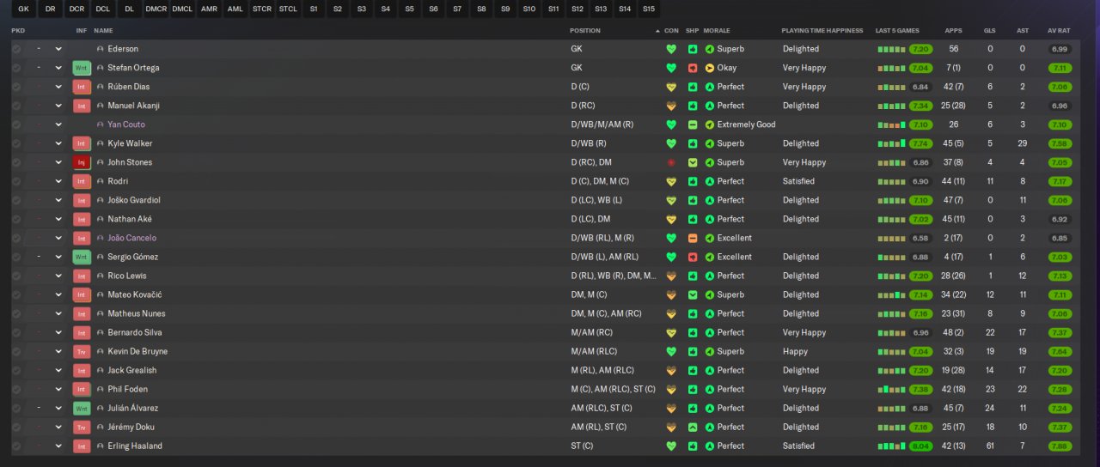Screen dimensions: 1100x467
Task: Click Kyle Walker's last 5 games form bars
Action: click(x=891, y=143)
